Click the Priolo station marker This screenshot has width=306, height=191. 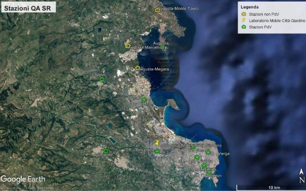point(144,100)
